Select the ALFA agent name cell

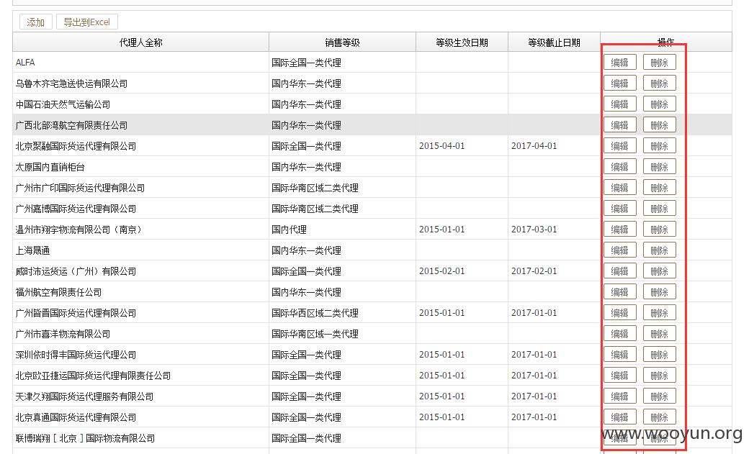tap(141, 63)
